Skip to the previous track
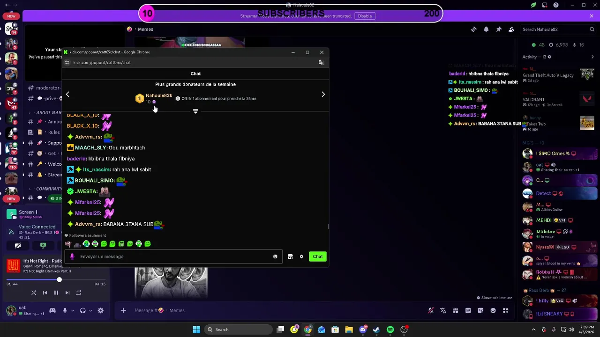 (45, 293)
